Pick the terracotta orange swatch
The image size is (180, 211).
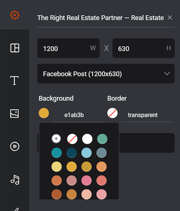click(57, 180)
